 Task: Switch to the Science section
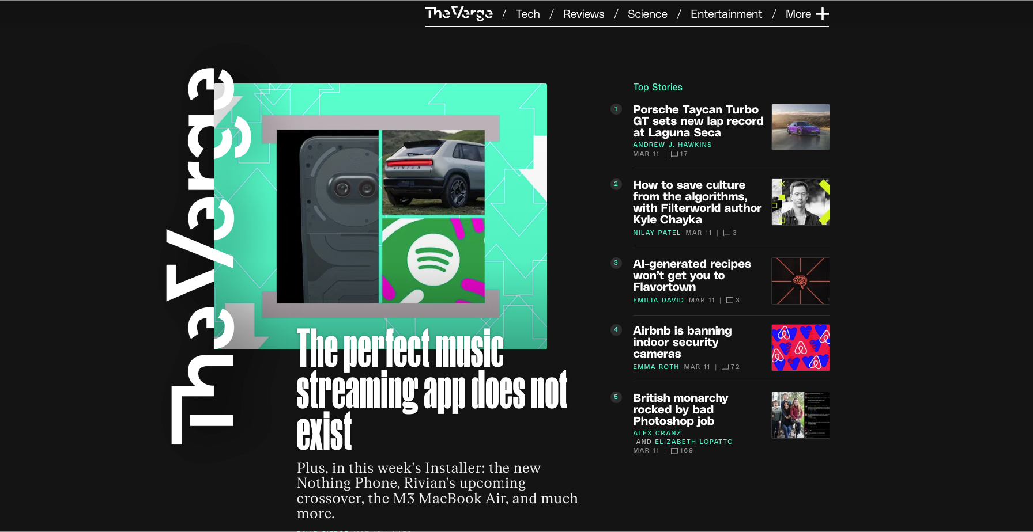click(x=647, y=14)
